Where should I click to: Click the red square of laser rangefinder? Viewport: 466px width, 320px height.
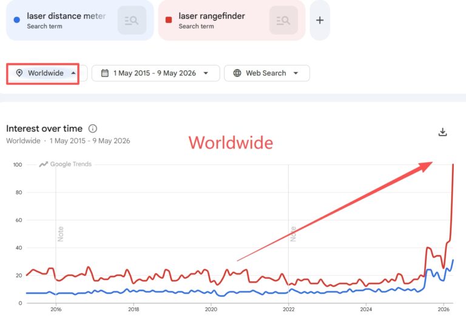pos(169,20)
